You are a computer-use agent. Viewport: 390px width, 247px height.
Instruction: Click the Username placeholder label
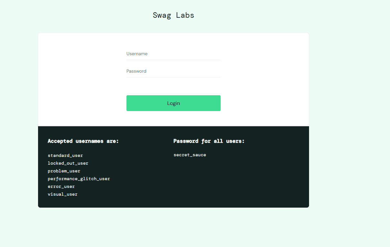pos(137,54)
